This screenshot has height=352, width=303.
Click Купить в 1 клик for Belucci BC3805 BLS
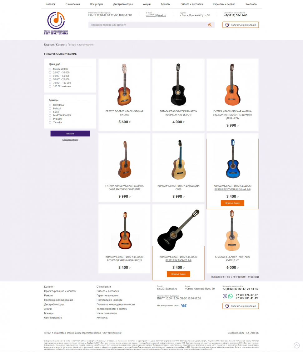[x=232, y=203]
